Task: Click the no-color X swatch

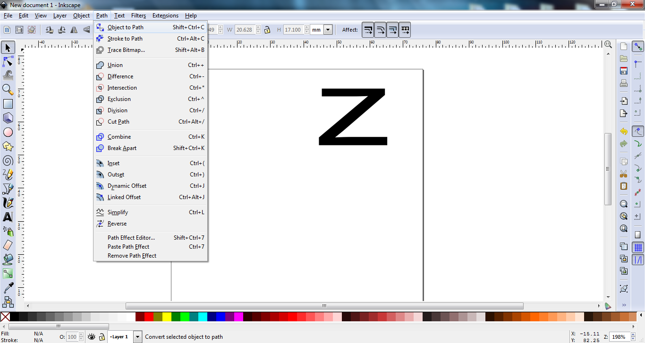Action: click(x=5, y=317)
